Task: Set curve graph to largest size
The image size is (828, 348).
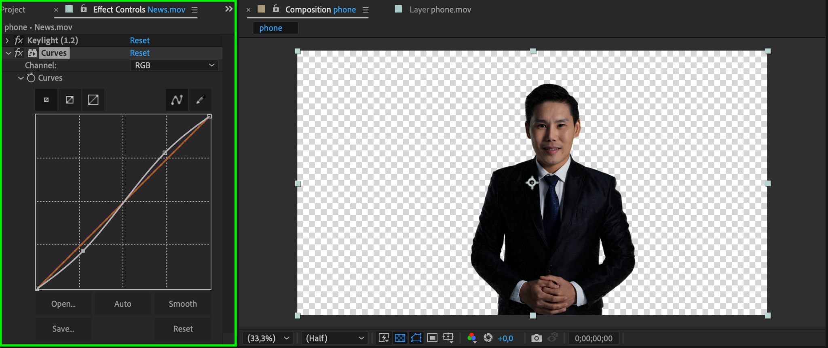Action: tap(93, 100)
